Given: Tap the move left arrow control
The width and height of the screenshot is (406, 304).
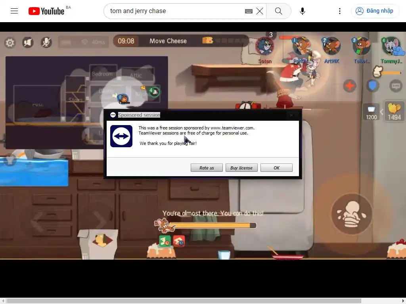Looking at the screenshot, I should (x=37, y=221).
